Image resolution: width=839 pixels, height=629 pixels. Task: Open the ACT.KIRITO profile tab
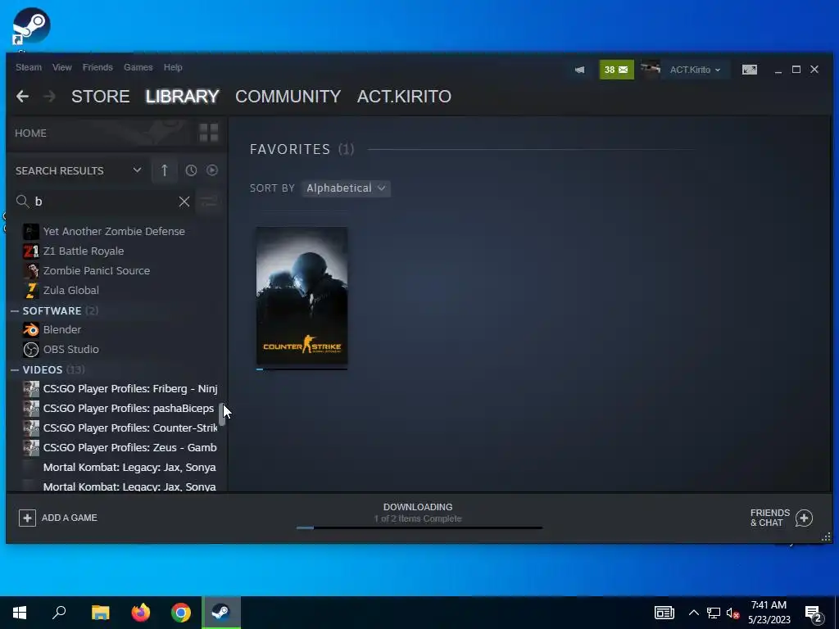(x=404, y=97)
